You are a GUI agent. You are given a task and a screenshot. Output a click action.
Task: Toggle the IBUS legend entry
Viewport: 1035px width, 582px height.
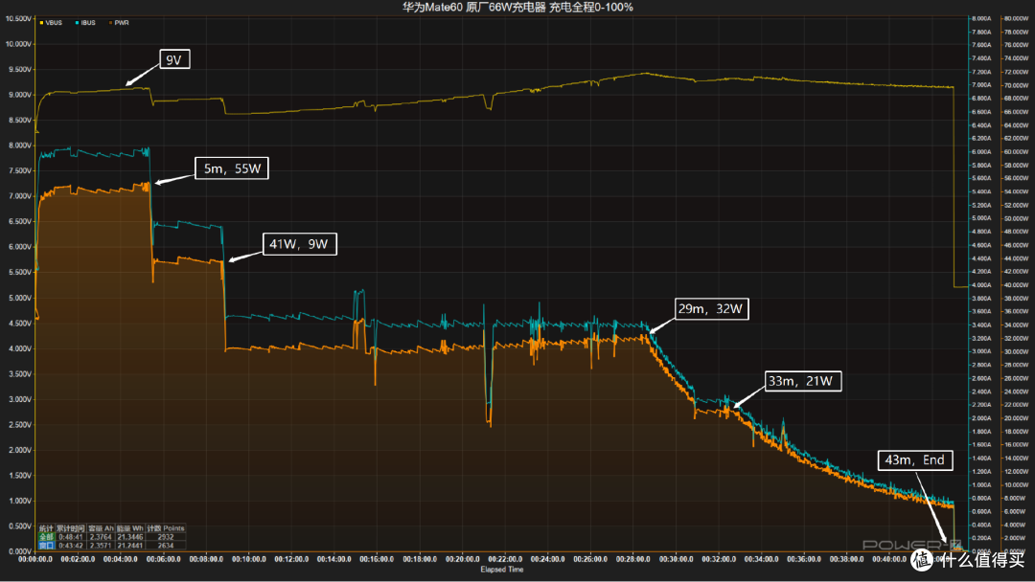(85, 22)
